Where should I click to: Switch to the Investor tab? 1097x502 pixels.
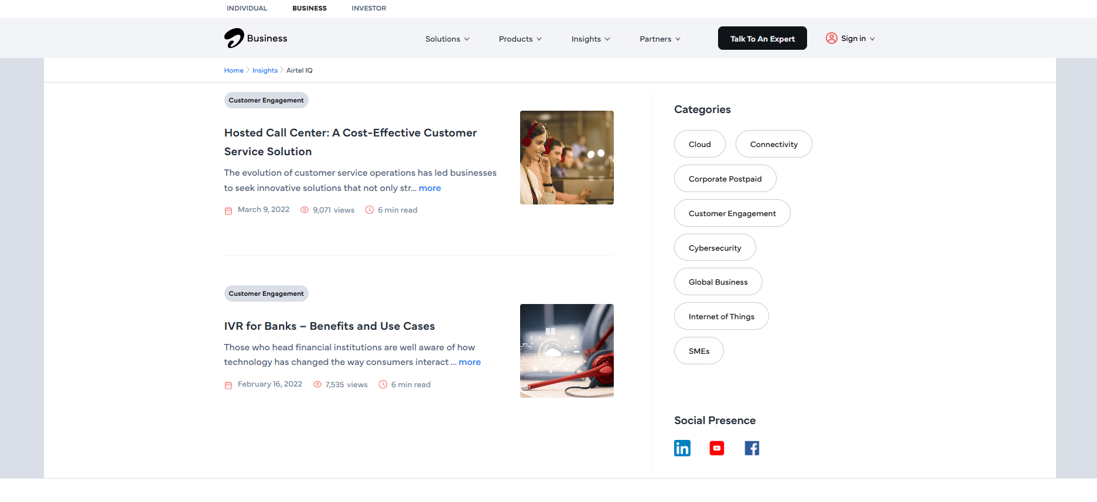click(369, 8)
